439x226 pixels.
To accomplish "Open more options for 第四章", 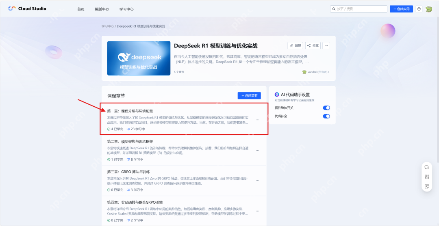I will pos(257,211).
